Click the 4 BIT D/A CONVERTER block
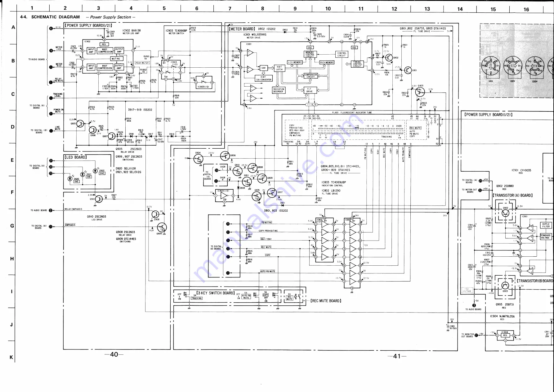The width and height of the screenshot is (554, 392). point(264,79)
